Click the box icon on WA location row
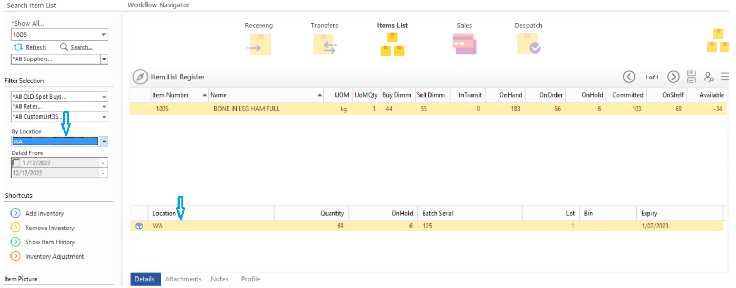Image resolution: width=736 pixels, height=288 pixels. 139,226
